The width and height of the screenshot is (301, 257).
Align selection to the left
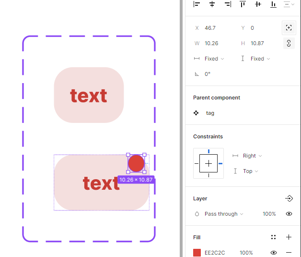coord(197,4)
